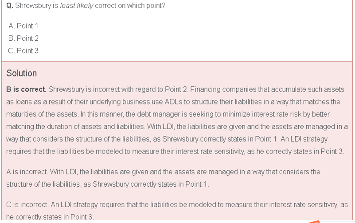
Task: Click the "Solution" heading
Action: coord(22,73)
